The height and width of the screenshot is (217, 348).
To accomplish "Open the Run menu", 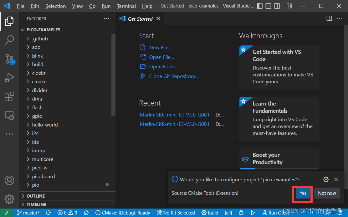I will (106, 6).
